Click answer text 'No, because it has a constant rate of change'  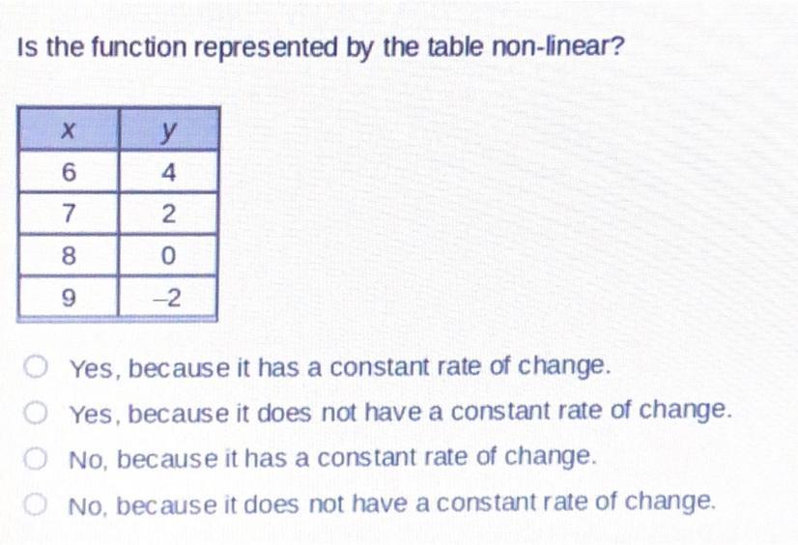coord(332,457)
